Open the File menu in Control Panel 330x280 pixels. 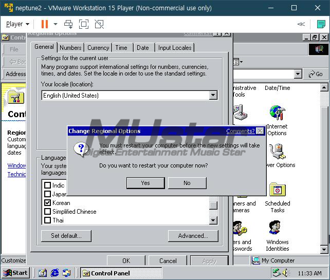click(14, 49)
